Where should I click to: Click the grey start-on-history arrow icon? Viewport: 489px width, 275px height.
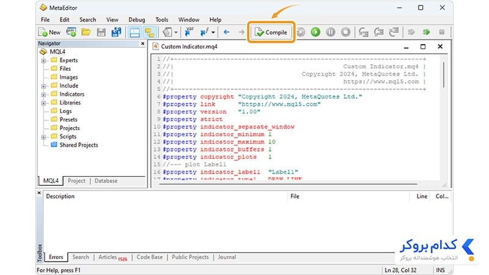tap(411, 32)
